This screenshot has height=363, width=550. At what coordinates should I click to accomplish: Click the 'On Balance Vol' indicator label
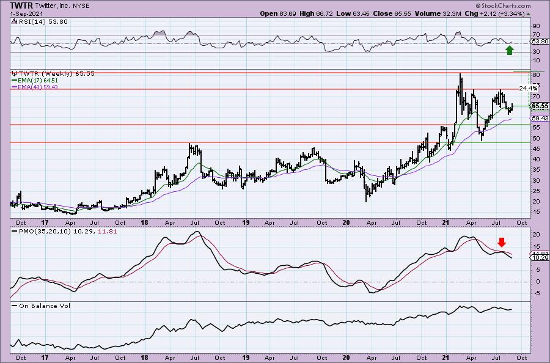coord(45,306)
